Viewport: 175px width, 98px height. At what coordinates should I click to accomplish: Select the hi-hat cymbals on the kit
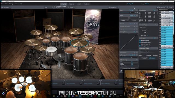point(41,48)
